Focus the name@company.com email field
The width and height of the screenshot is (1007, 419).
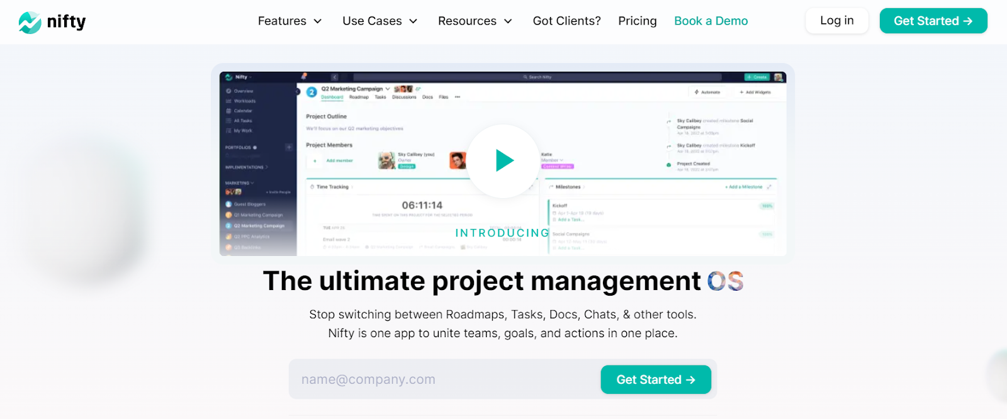pyautogui.click(x=444, y=379)
